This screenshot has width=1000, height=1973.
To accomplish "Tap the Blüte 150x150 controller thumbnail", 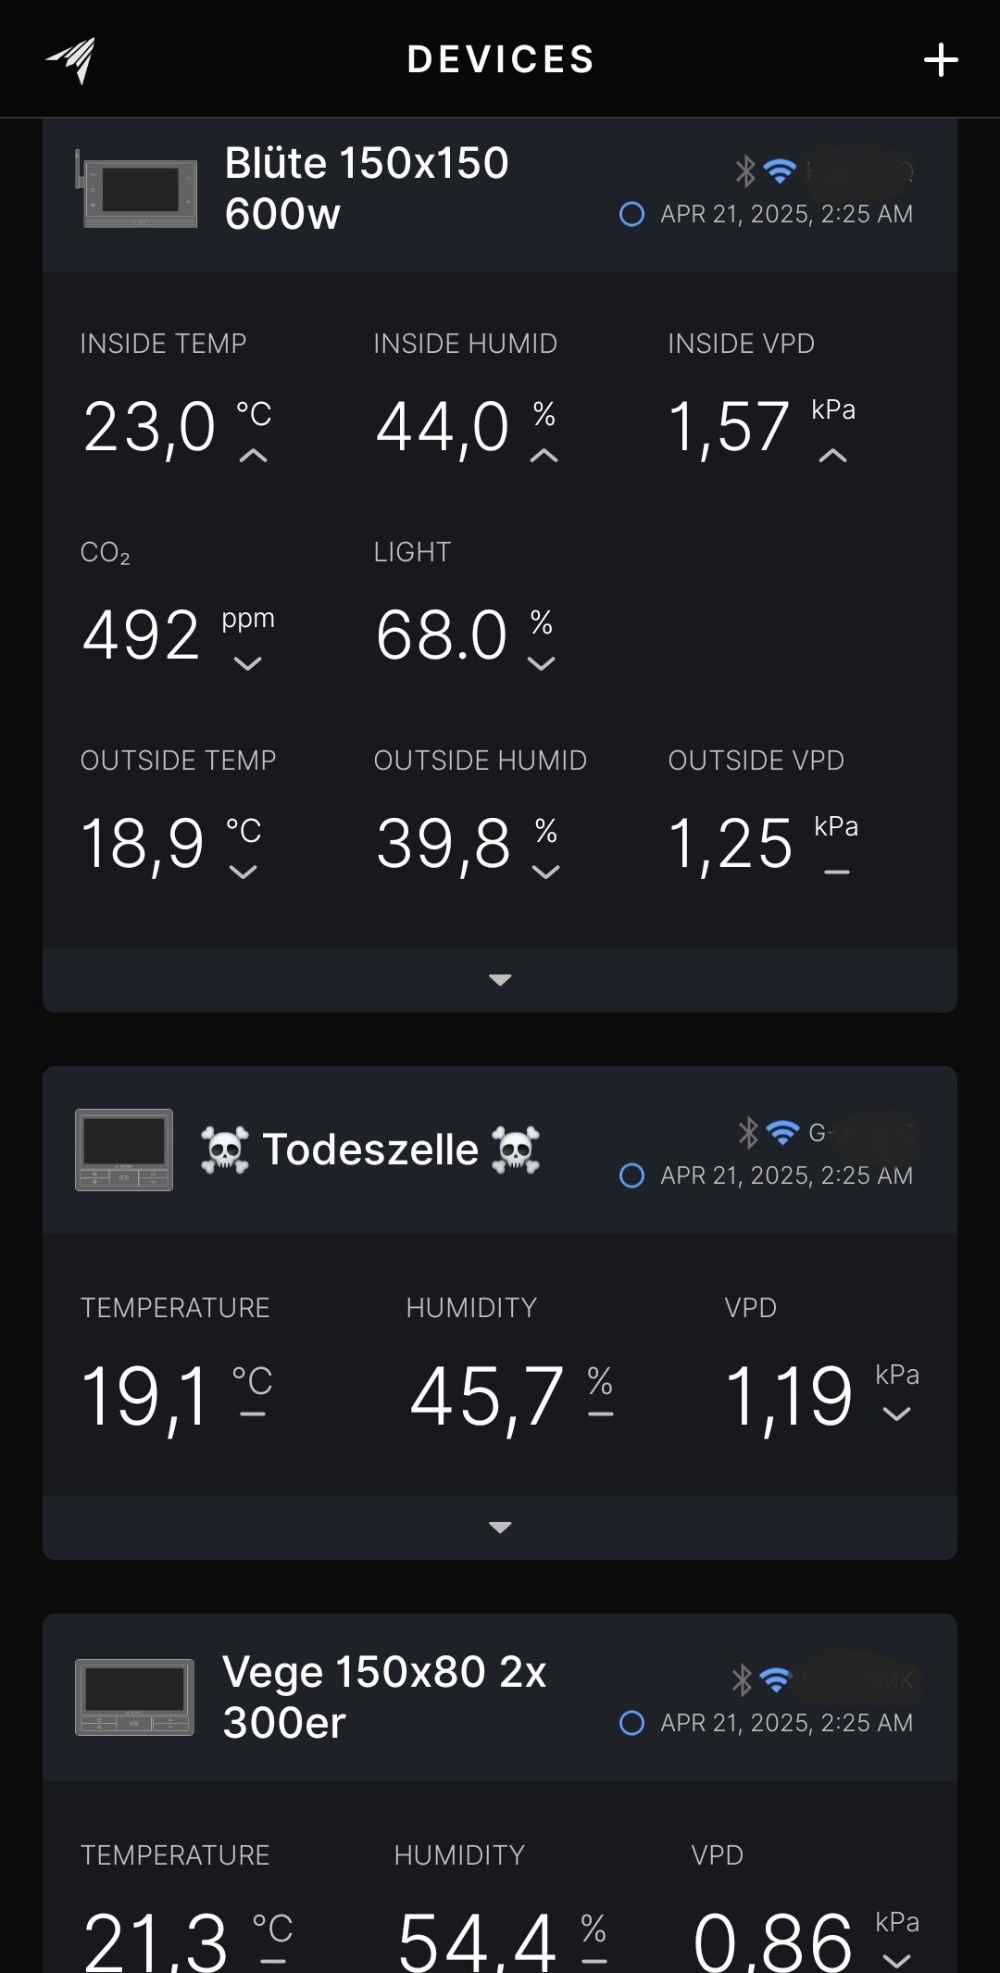I will click(x=137, y=190).
